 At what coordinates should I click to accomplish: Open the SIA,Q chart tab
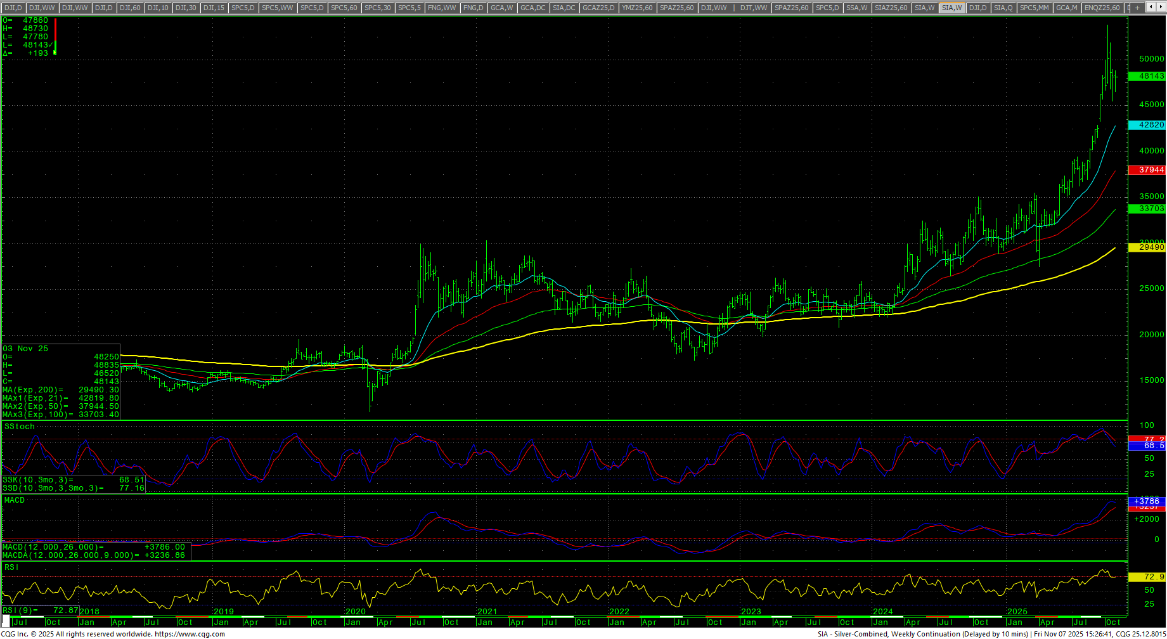click(1003, 8)
